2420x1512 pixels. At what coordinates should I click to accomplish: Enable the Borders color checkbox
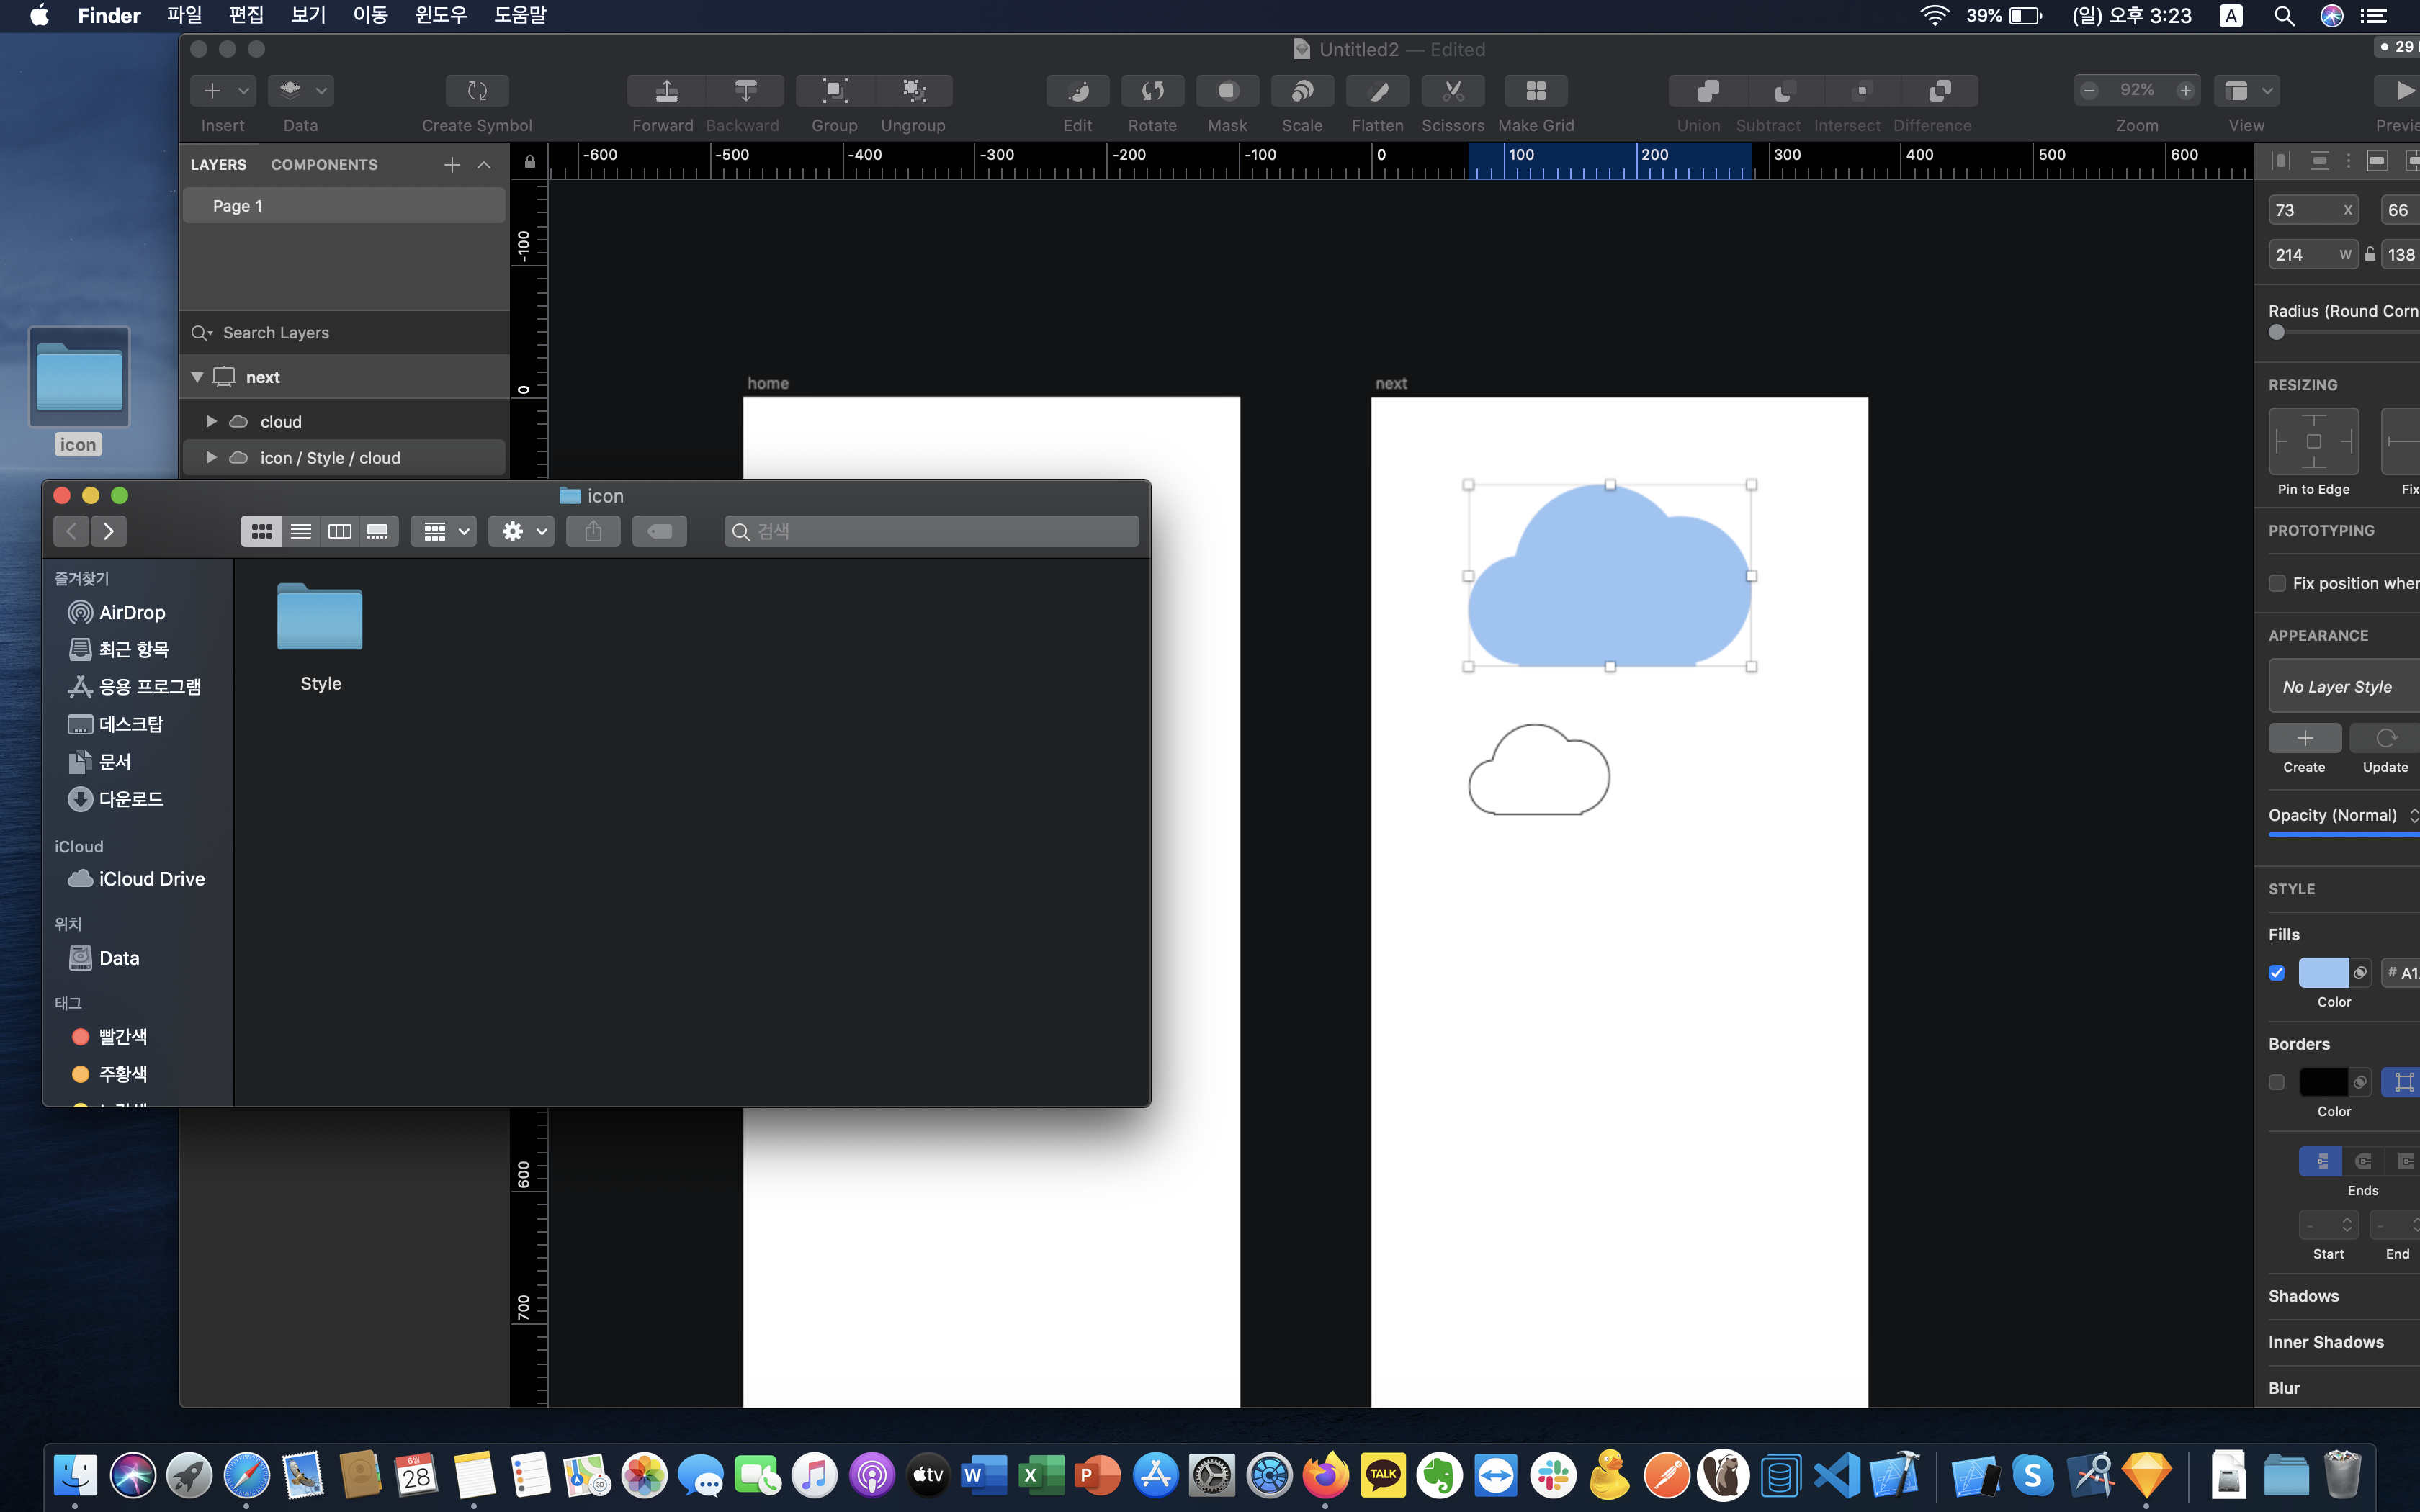pyautogui.click(x=2277, y=1082)
